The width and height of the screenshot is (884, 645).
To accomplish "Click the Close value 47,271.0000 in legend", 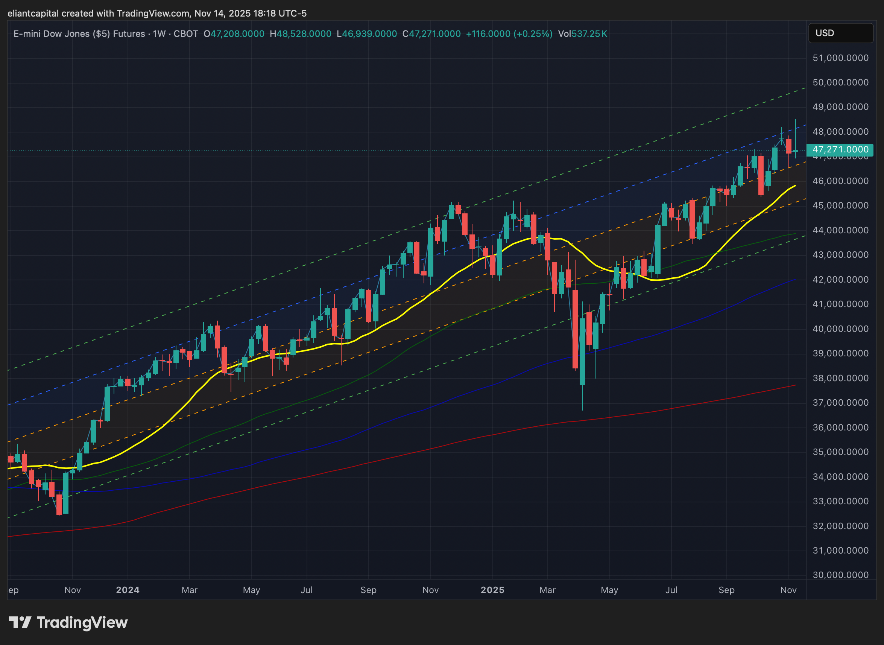I will click(434, 34).
